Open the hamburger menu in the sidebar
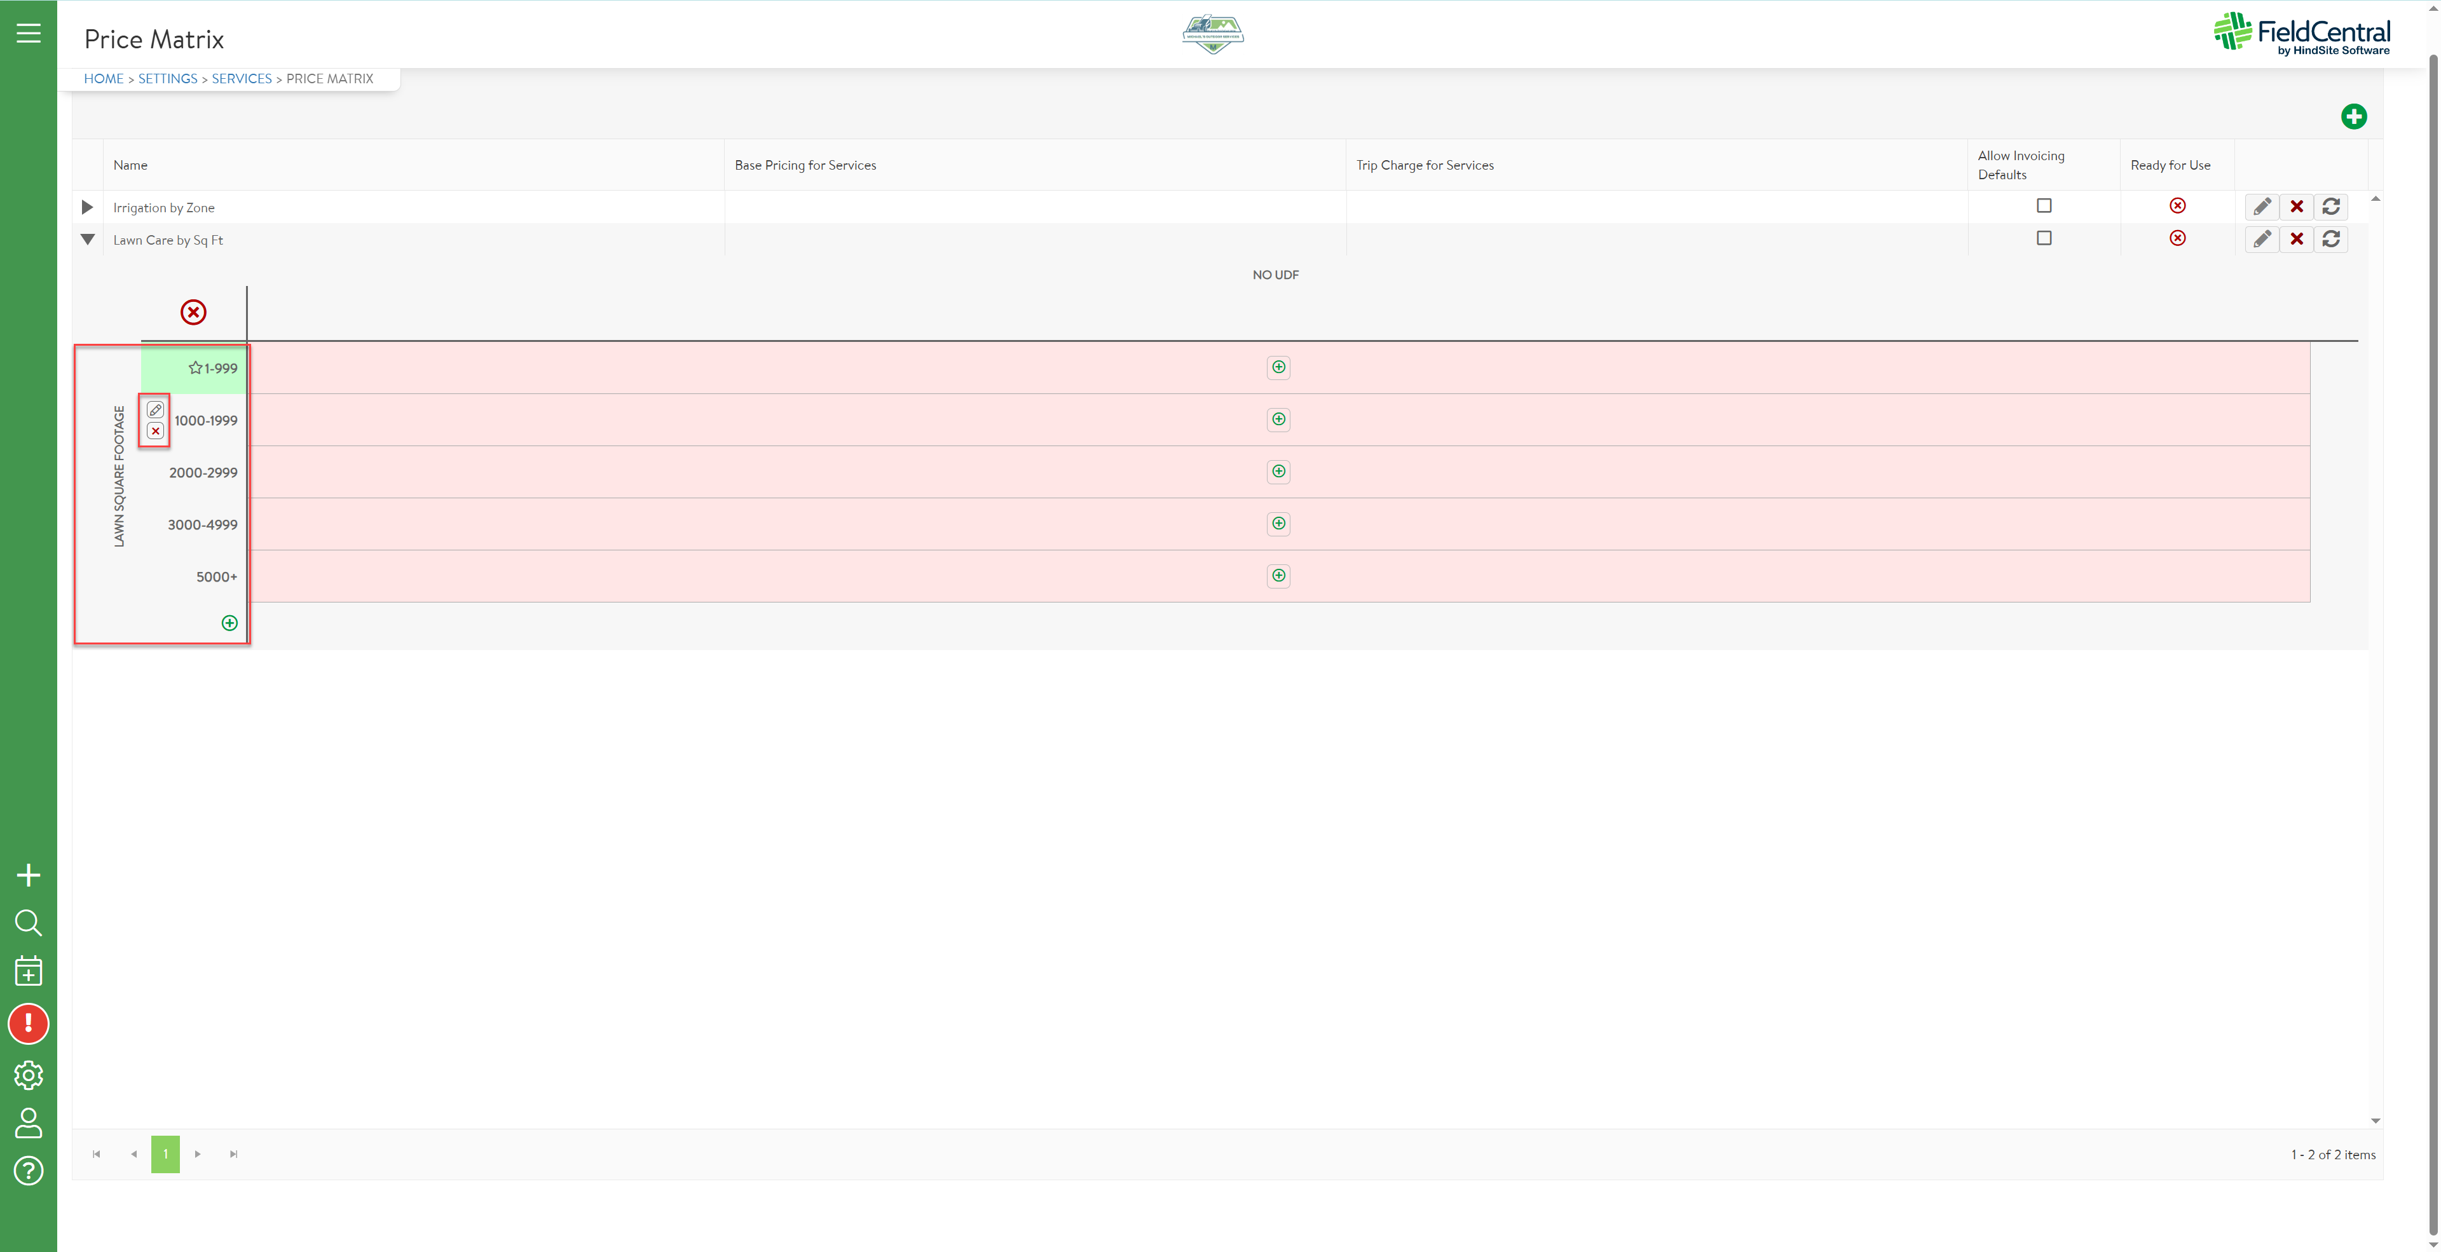Image resolution: width=2441 pixels, height=1252 pixels. (x=29, y=33)
